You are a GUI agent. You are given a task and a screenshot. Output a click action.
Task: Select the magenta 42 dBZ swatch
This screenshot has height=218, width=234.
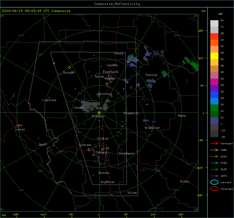(214, 82)
